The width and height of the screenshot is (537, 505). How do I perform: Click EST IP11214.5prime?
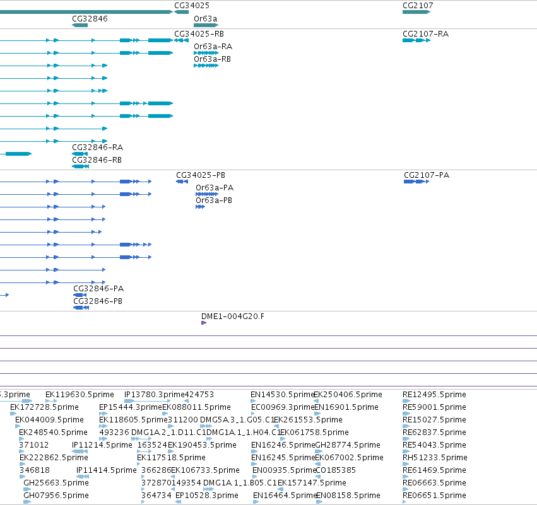click(102, 445)
